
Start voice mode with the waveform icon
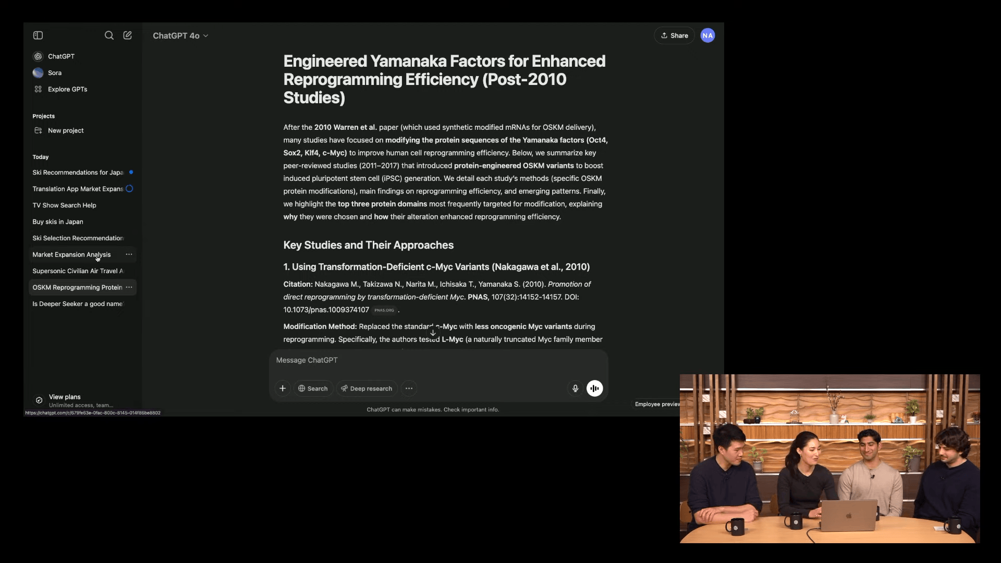click(x=594, y=388)
